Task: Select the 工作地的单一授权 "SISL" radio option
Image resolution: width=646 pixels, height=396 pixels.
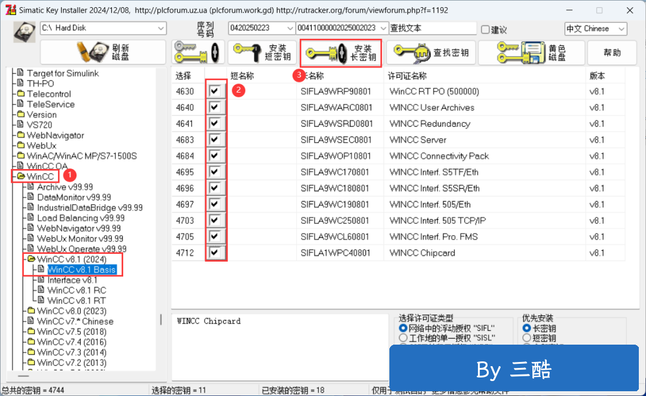Action: pos(403,337)
